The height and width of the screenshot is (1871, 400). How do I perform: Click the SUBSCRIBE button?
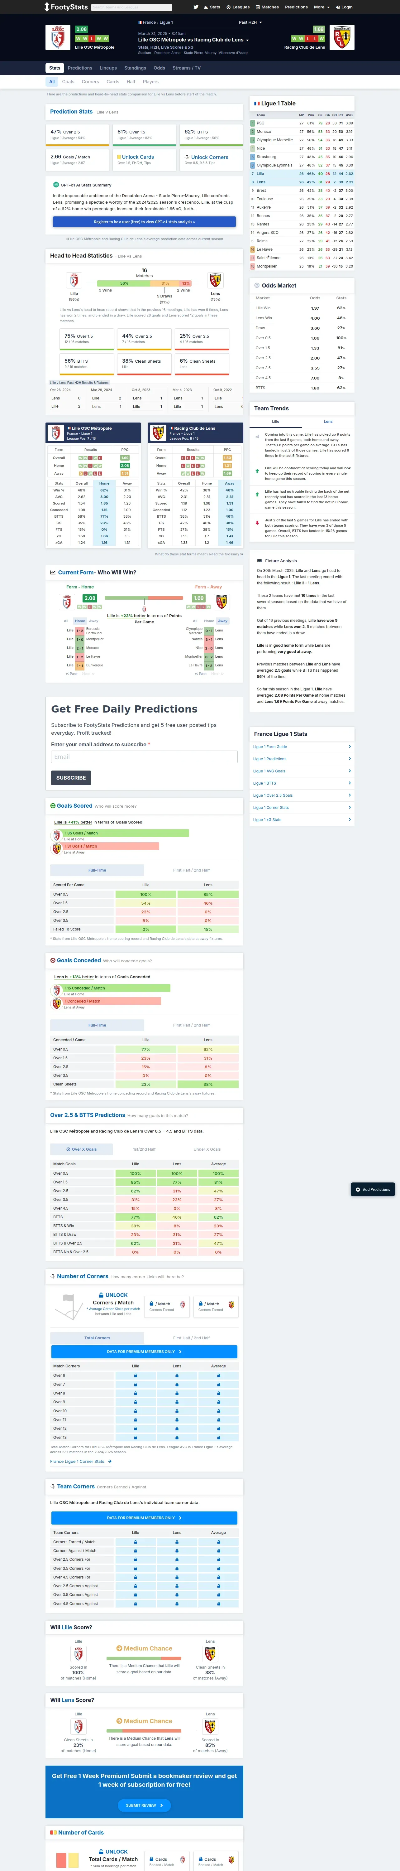coord(71,778)
